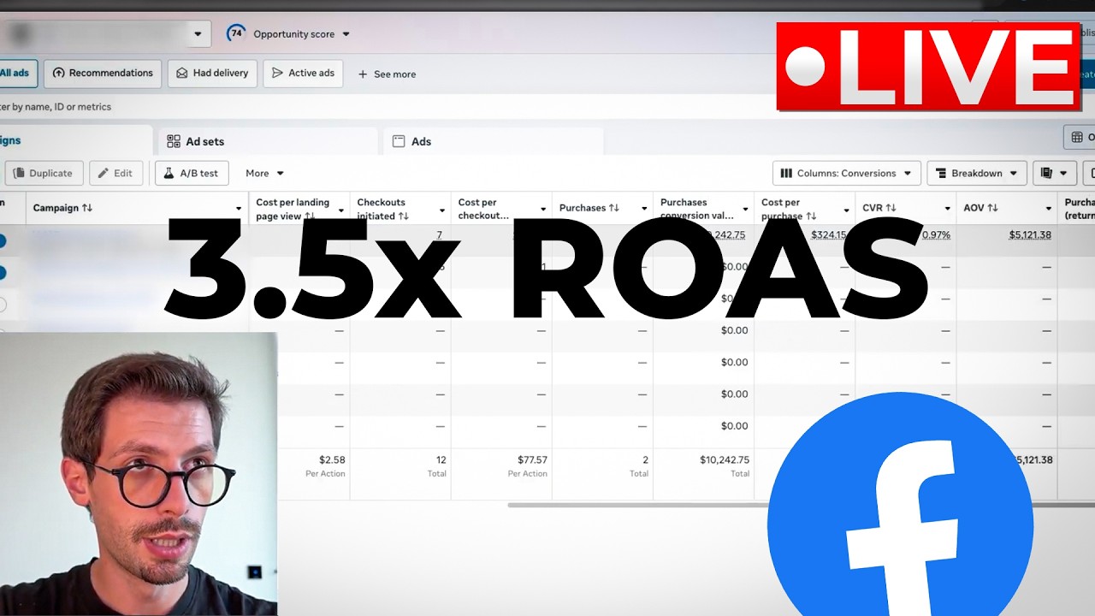Click the columns icon in Columns: Conversions
The width and height of the screenshot is (1095, 616).
787,173
